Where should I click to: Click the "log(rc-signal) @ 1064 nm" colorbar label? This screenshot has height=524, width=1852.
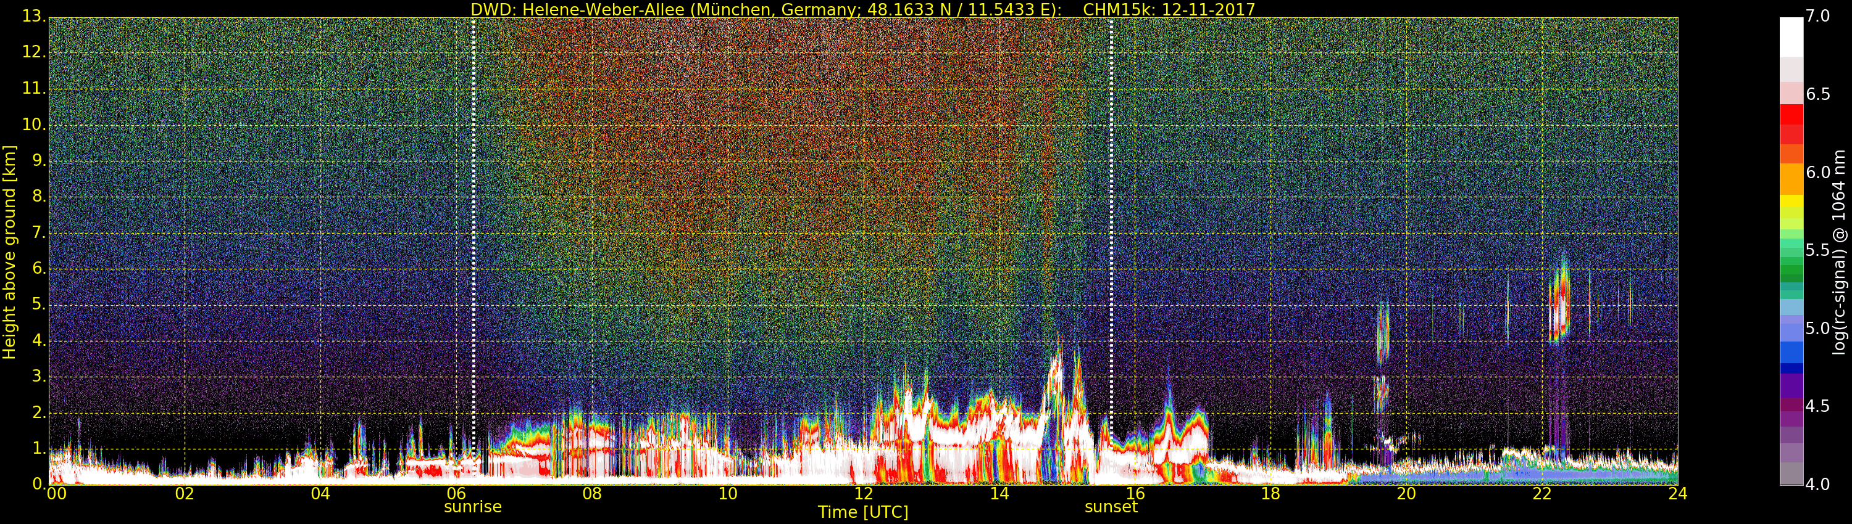1838,252
